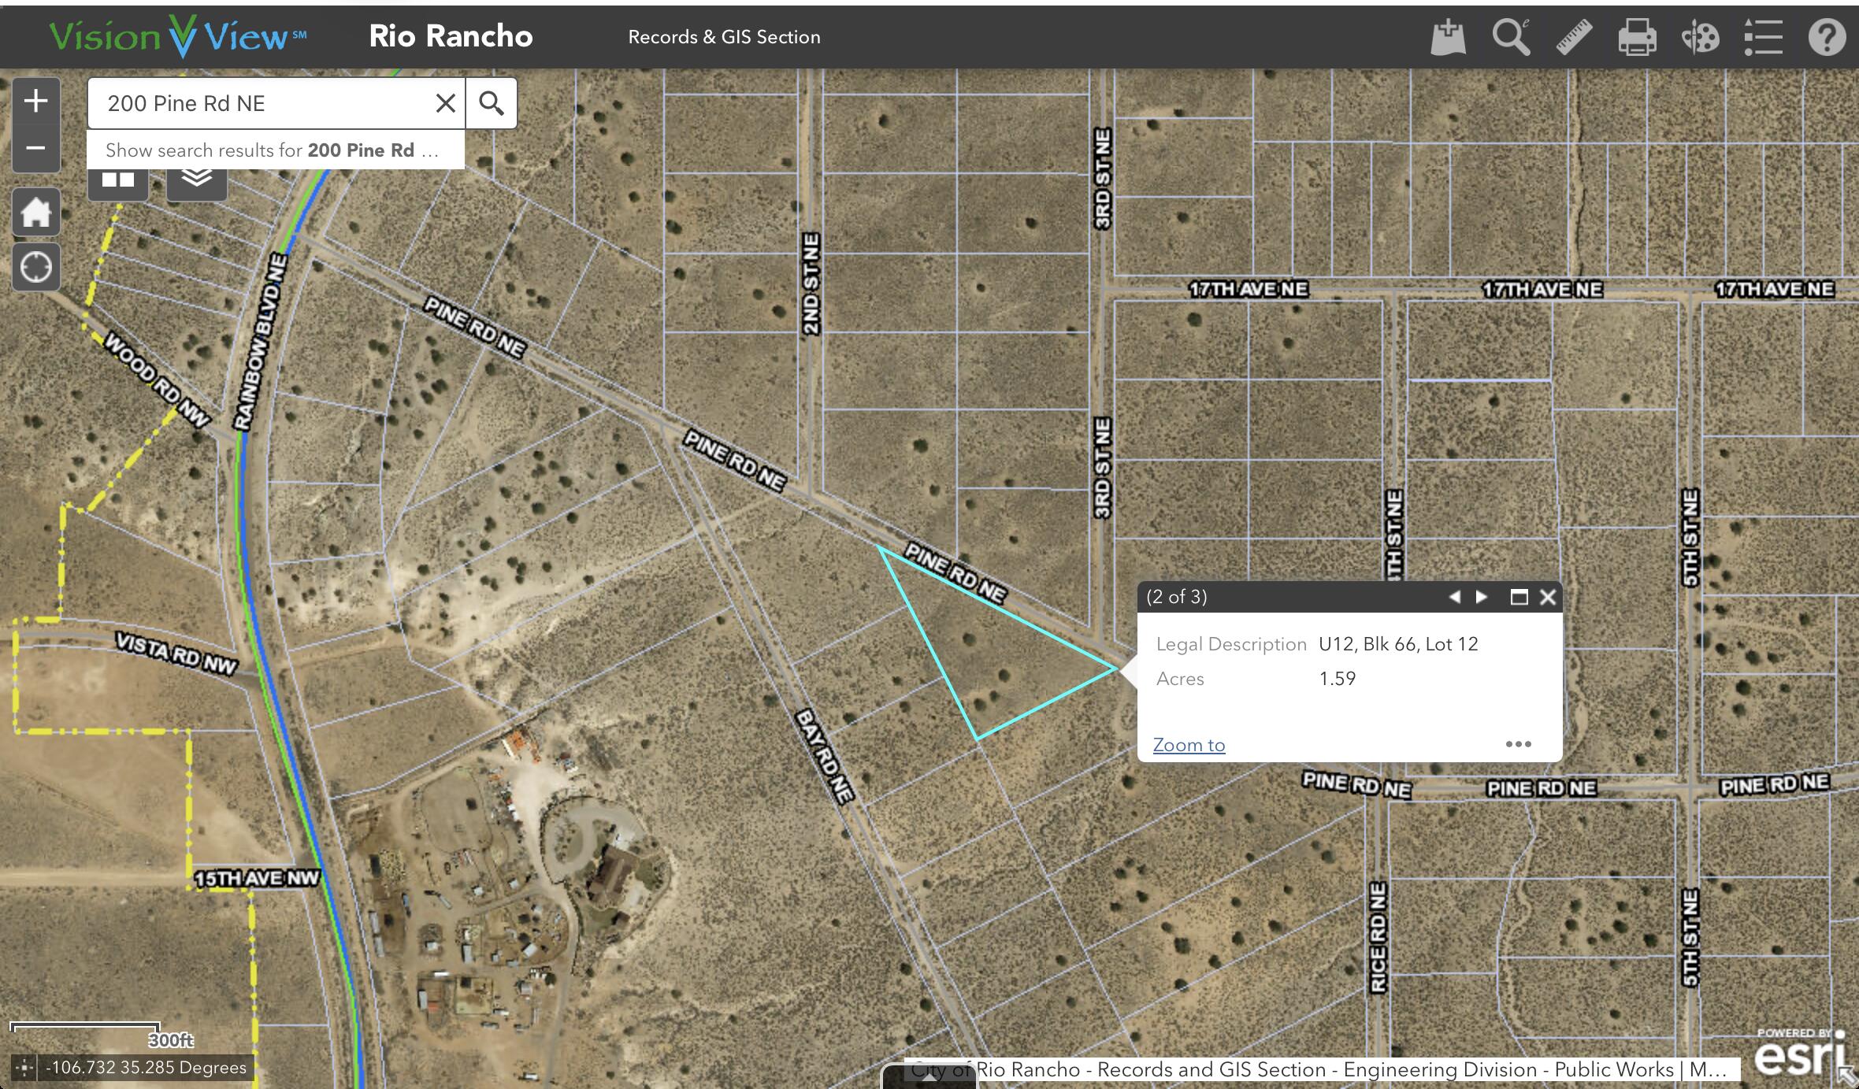Click the (2 of 3) popup counter
The image size is (1859, 1089).
pyautogui.click(x=1177, y=597)
